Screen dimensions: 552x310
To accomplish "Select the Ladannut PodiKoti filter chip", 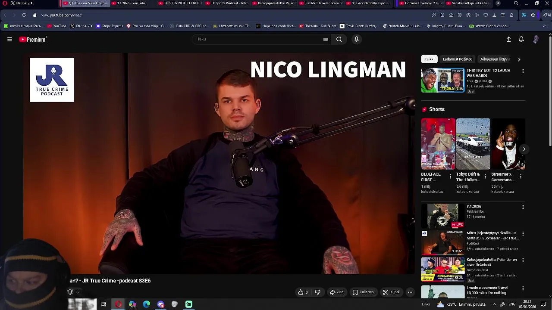I will (x=457, y=59).
